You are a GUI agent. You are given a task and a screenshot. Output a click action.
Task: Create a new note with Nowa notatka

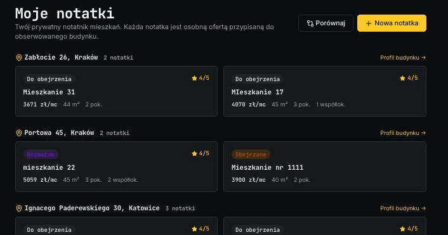point(392,23)
